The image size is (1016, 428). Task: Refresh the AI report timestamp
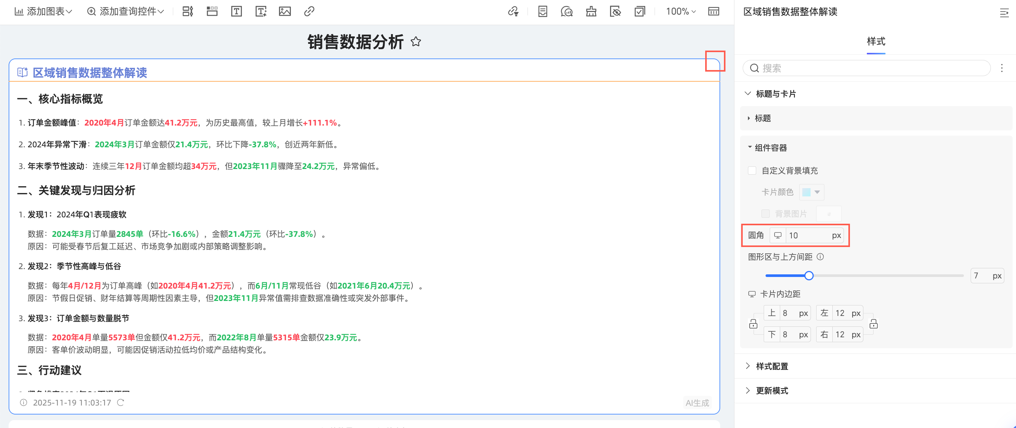pos(121,403)
